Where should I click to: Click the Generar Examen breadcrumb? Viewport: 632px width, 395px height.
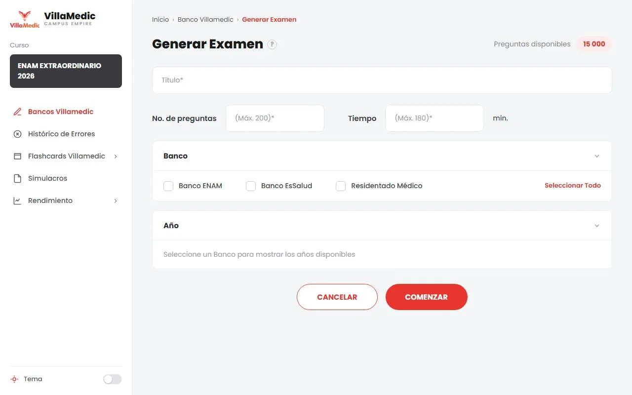pyautogui.click(x=269, y=20)
